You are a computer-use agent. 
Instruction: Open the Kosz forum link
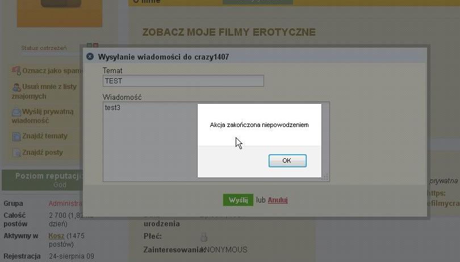click(x=56, y=235)
